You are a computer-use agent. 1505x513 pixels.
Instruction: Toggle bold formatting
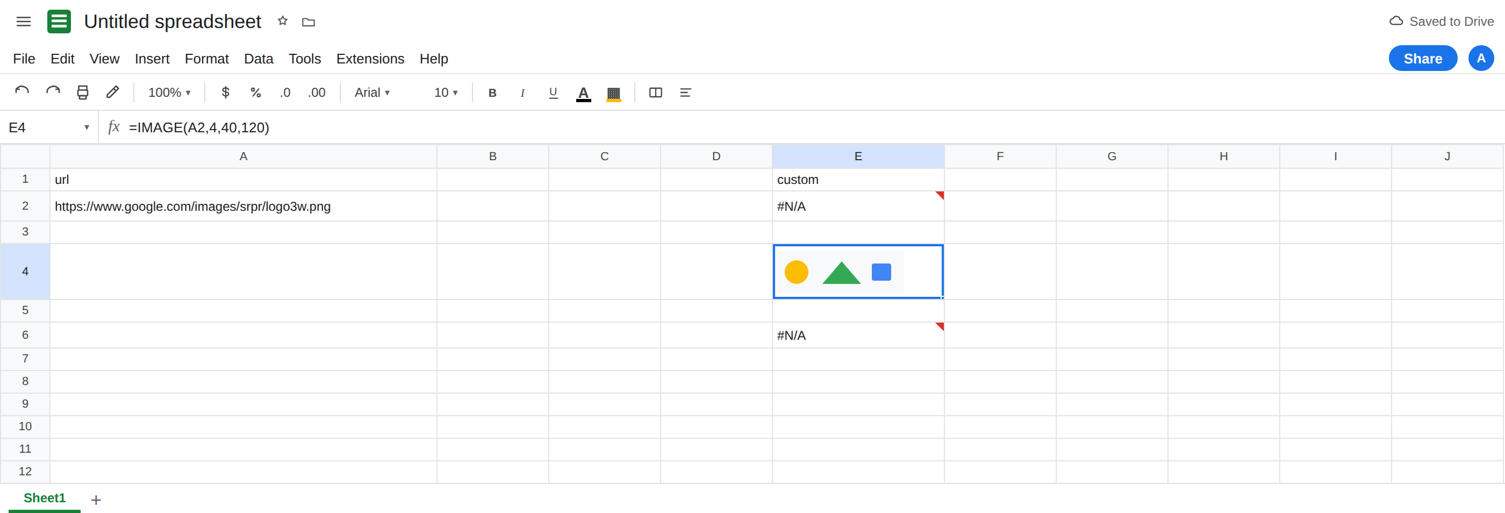pyautogui.click(x=492, y=92)
